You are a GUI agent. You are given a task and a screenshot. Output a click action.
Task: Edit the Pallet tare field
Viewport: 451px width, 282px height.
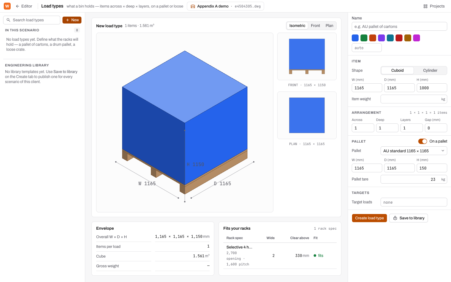pyautogui.click(x=414, y=179)
